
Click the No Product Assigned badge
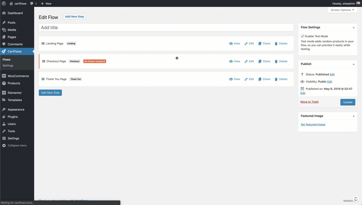pyautogui.click(x=95, y=61)
